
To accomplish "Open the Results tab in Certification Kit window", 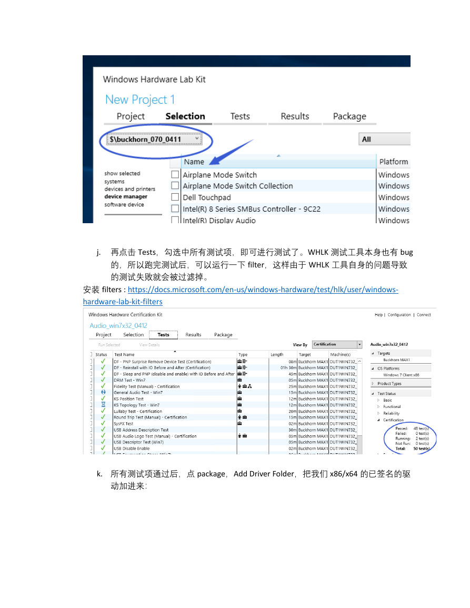I will pyautogui.click(x=193, y=335).
